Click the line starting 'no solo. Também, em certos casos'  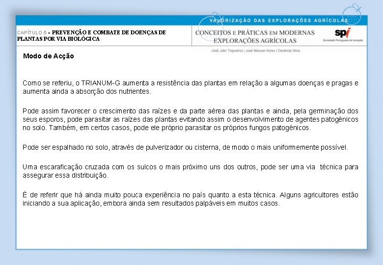point(166,128)
